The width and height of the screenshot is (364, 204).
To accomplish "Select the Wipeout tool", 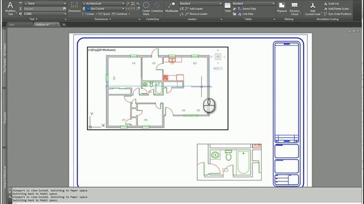I will click(x=282, y=7).
